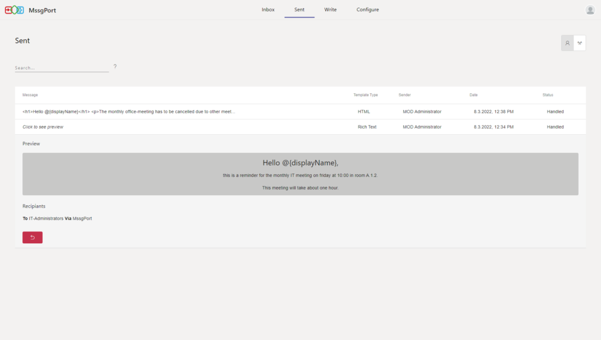Select the Sent tab
This screenshot has width=601, height=340.
299,9
